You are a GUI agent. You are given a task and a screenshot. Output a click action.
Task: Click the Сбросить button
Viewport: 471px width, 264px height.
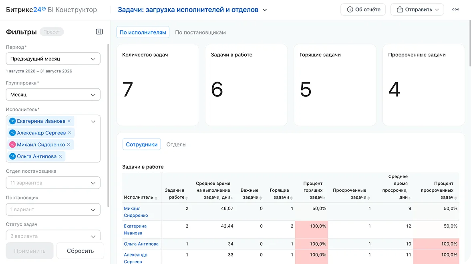coord(80,251)
